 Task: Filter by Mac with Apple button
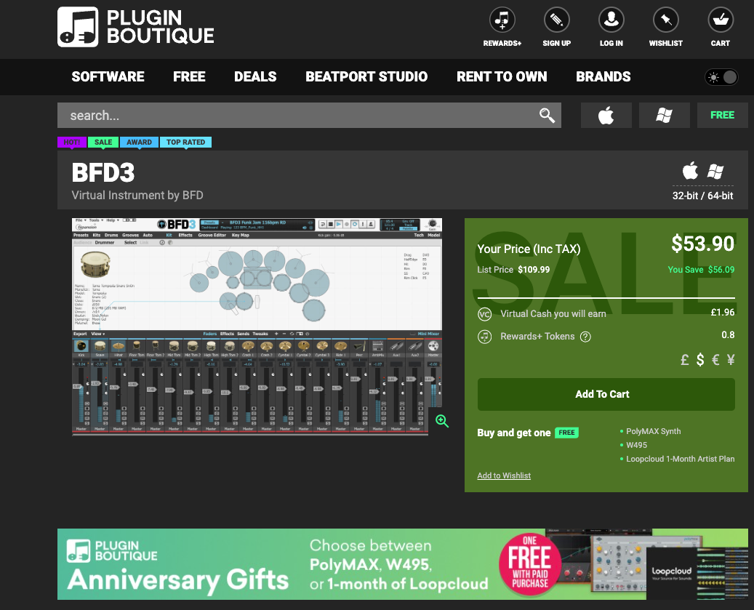[x=606, y=116]
